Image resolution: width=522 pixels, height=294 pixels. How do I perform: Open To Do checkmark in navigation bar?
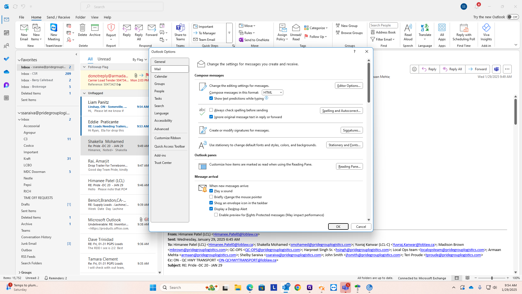point(7,59)
